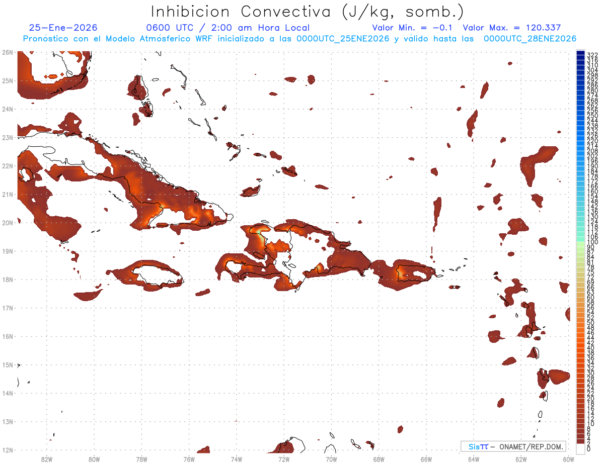Viewport: 604px width, 466px height.
Task: Click the '62W' longitude label
Action: 521,459
